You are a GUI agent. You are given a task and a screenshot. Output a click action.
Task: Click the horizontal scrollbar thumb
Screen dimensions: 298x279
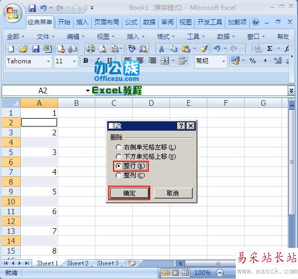tap(210, 263)
